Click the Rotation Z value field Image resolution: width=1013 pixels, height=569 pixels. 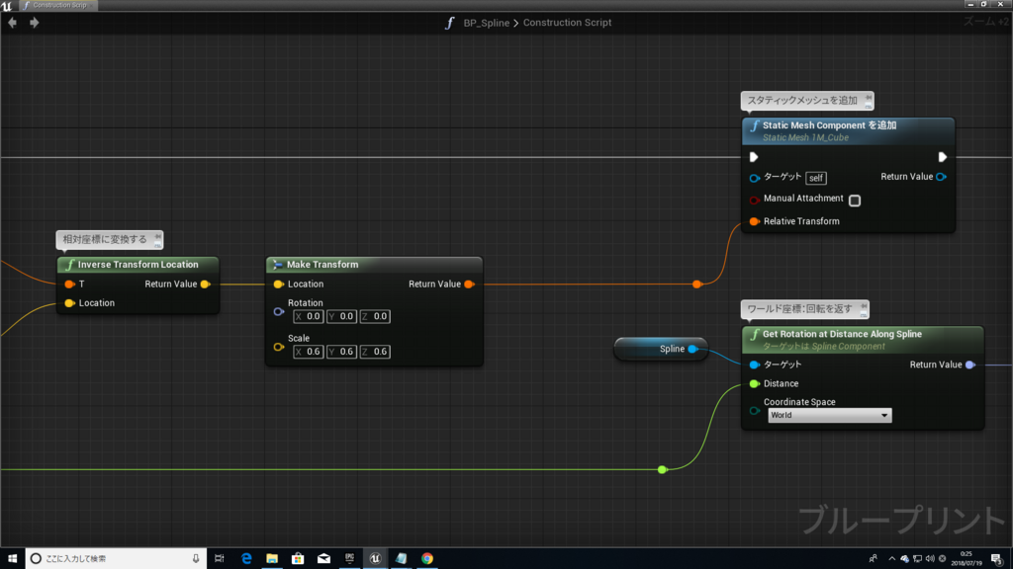point(375,317)
